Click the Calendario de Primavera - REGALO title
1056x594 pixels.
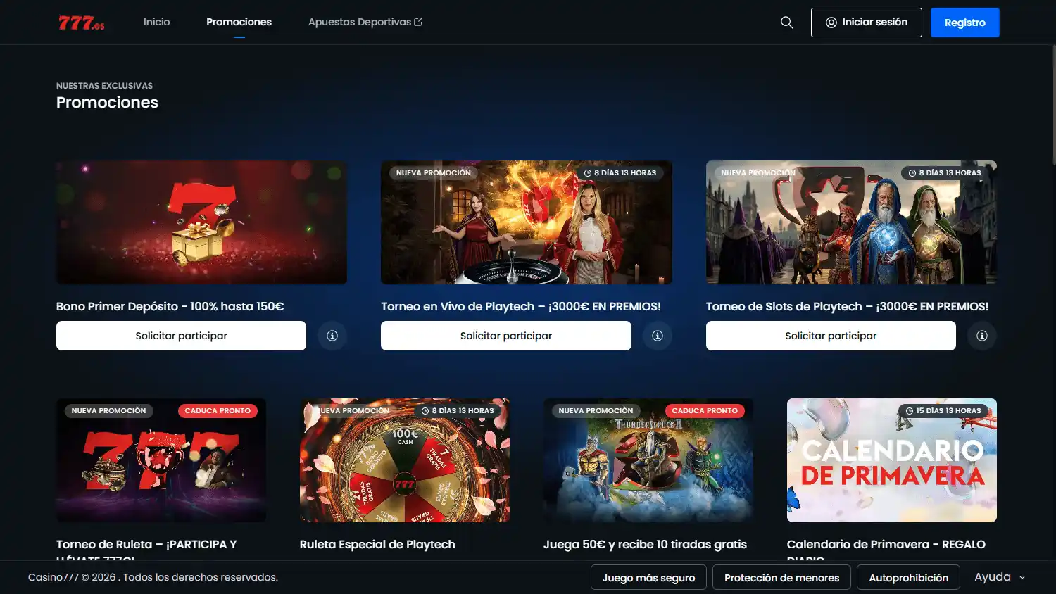pos(886,544)
